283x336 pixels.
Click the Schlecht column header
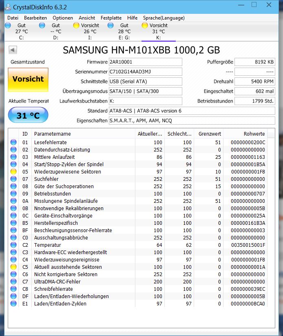click(x=179, y=134)
